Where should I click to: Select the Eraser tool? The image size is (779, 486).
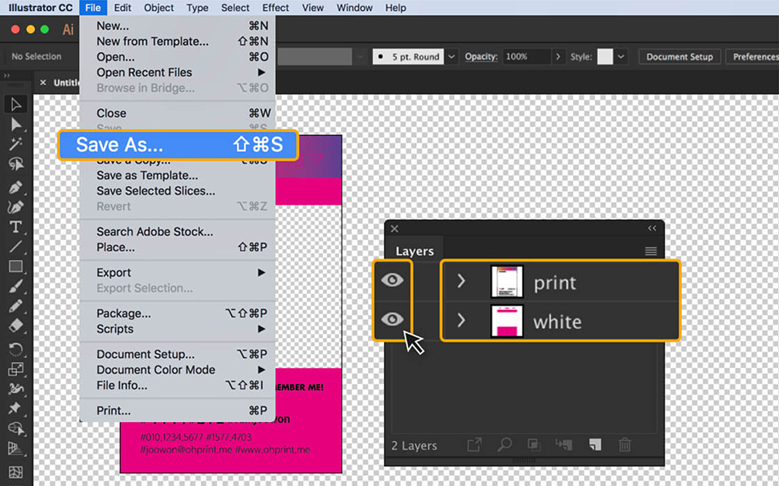click(16, 326)
